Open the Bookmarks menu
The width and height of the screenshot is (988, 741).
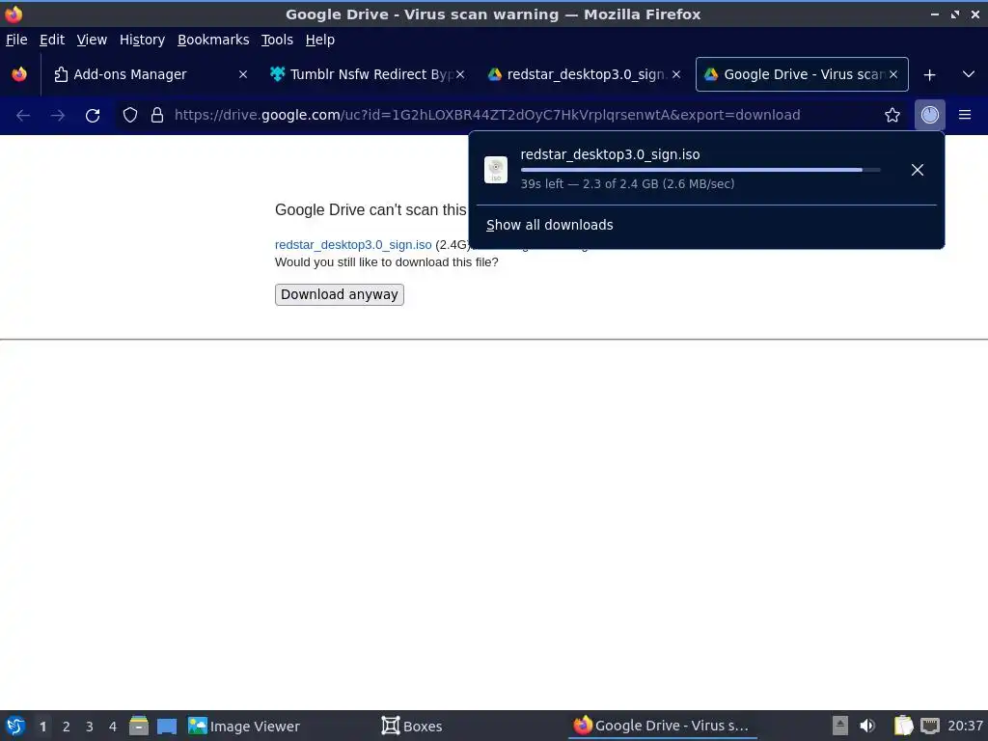[213, 40]
